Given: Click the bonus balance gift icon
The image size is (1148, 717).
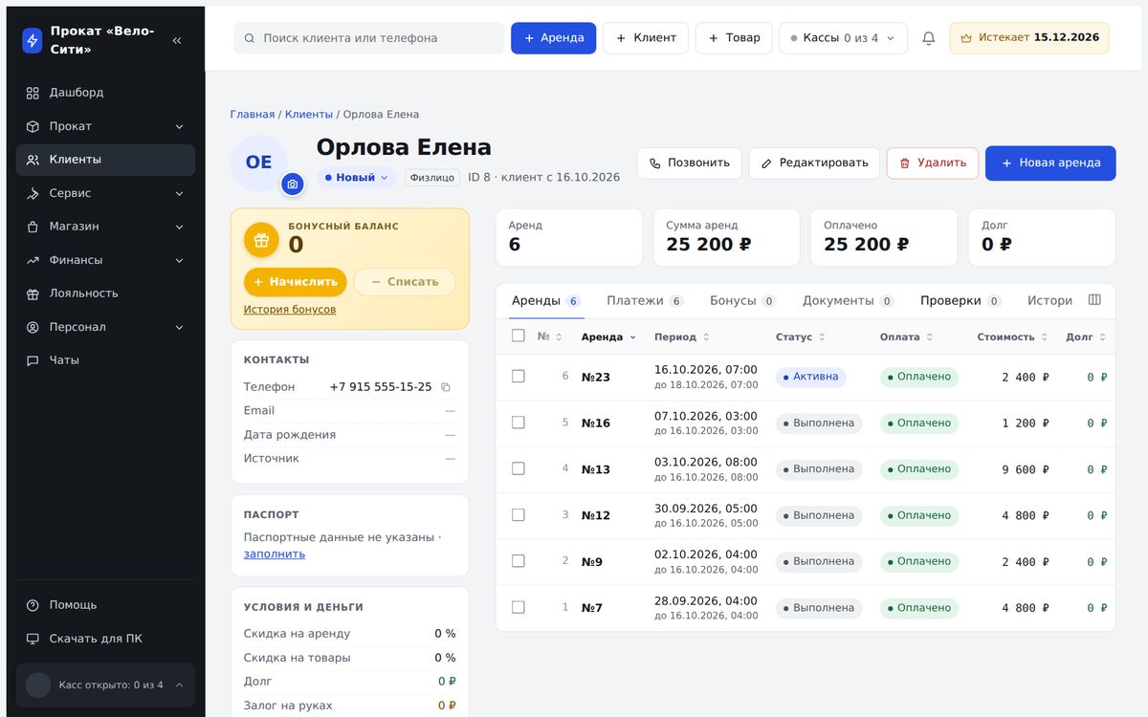Looking at the screenshot, I should click(261, 240).
